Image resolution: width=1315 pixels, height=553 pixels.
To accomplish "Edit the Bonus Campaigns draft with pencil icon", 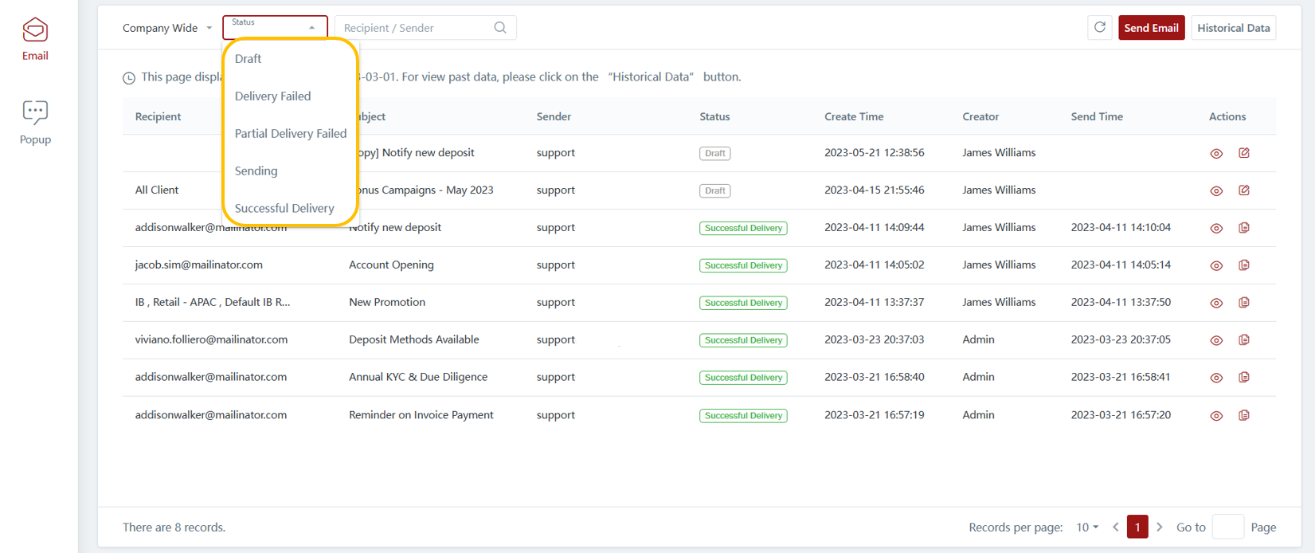I will pyautogui.click(x=1244, y=190).
